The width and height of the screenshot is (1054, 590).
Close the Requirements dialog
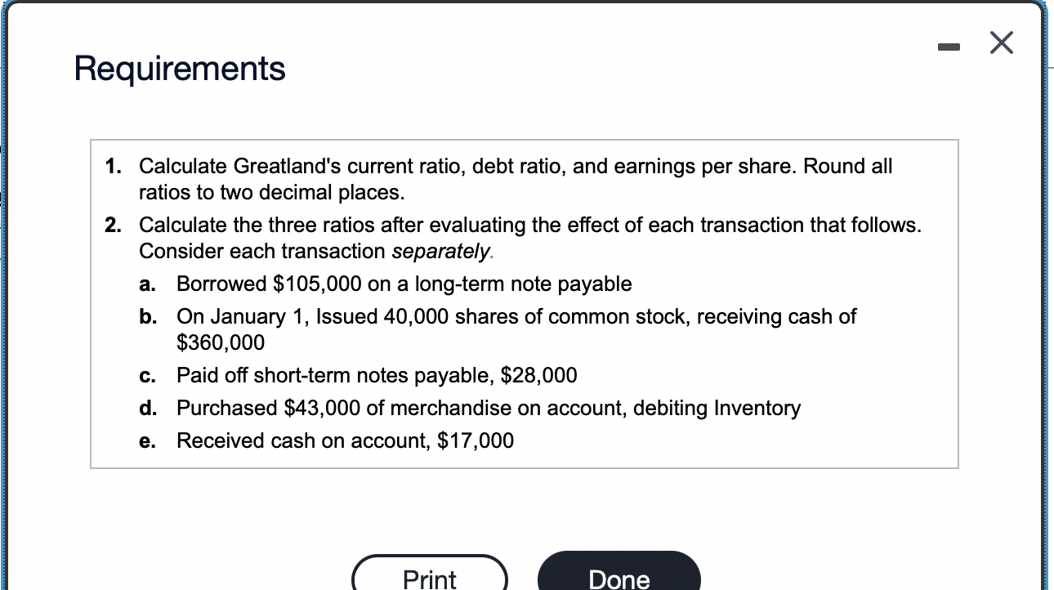tap(1001, 42)
